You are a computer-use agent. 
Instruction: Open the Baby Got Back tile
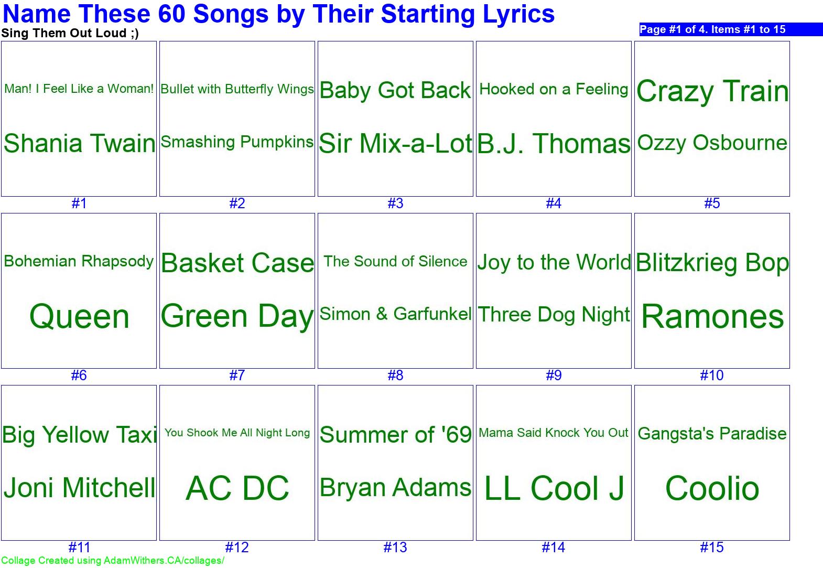click(396, 119)
